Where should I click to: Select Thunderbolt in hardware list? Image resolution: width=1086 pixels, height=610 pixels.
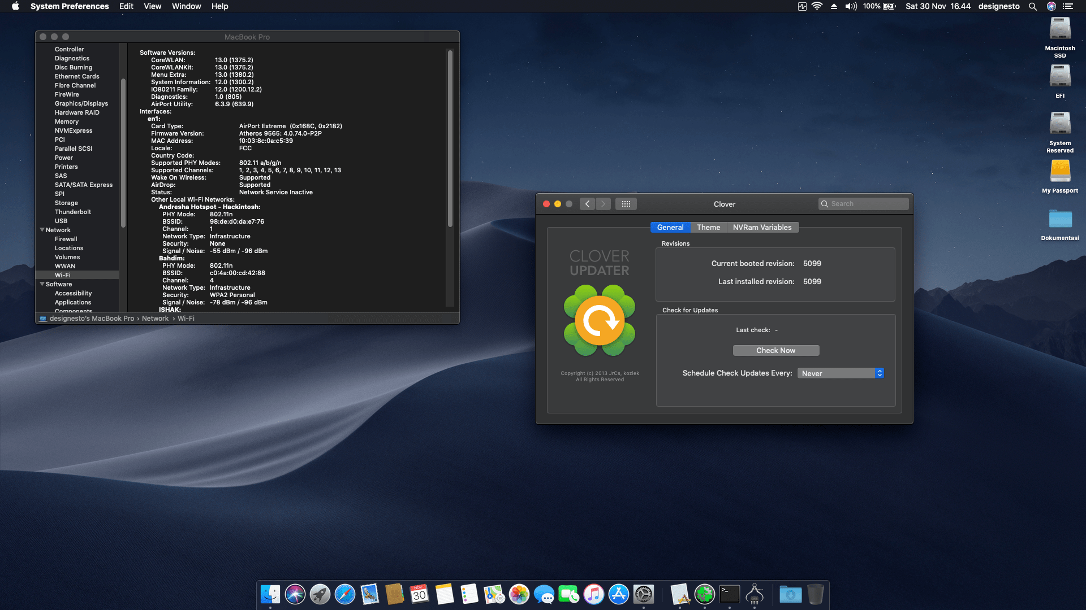tap(73, 212)
